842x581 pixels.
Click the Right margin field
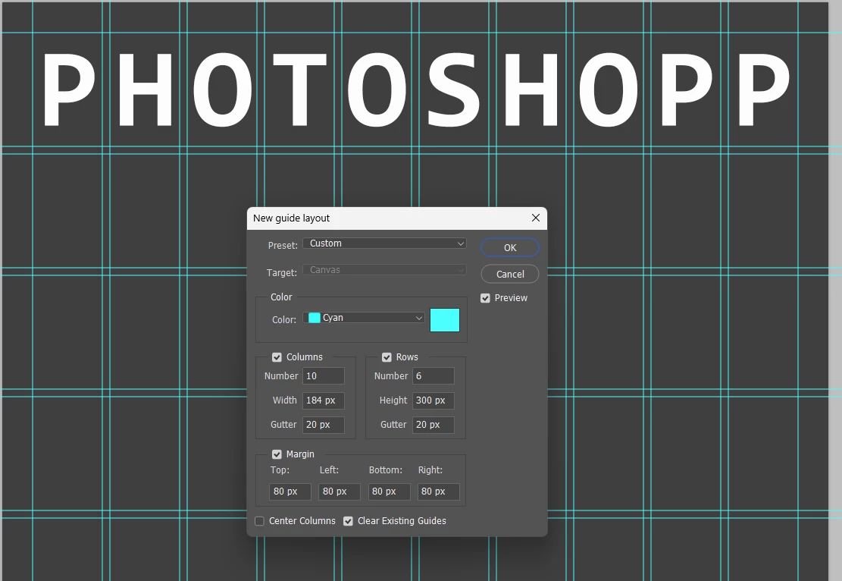click(439, 491)
